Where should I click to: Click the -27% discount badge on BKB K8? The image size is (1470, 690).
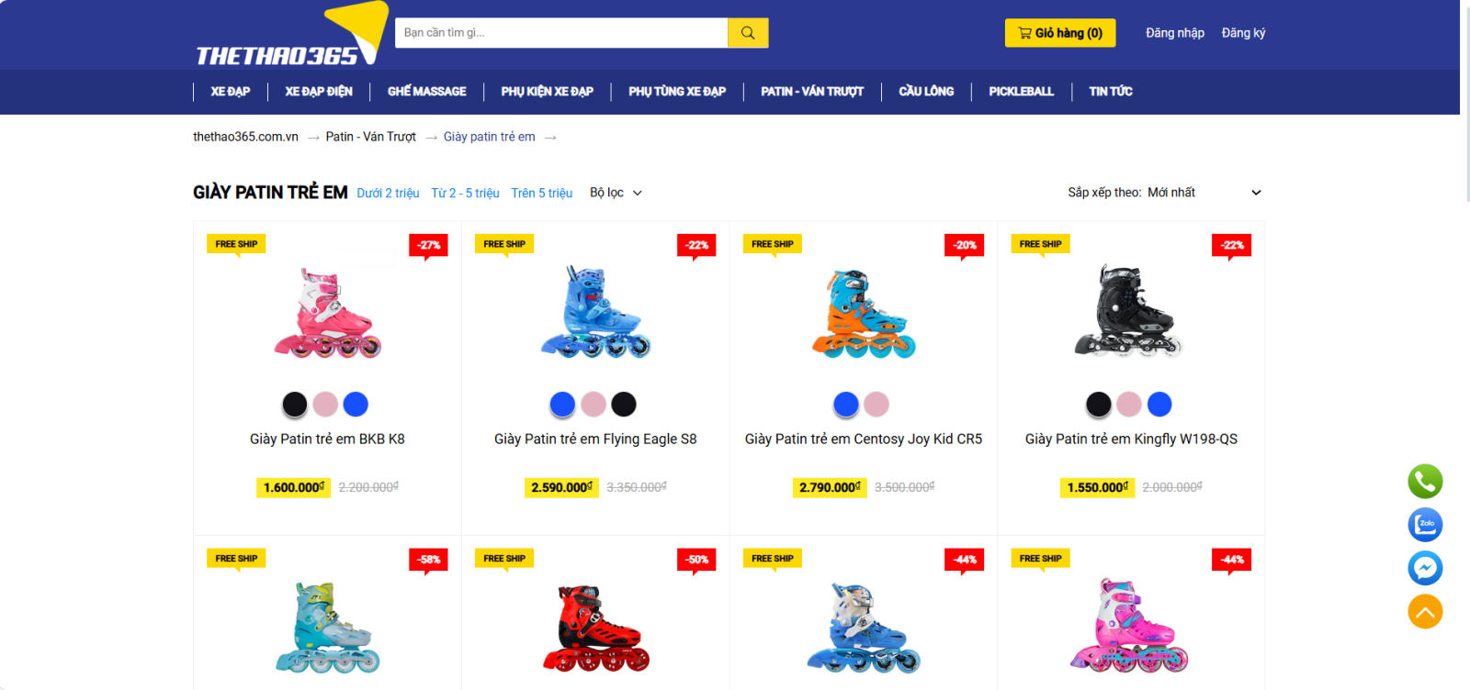tap(428, 245)
